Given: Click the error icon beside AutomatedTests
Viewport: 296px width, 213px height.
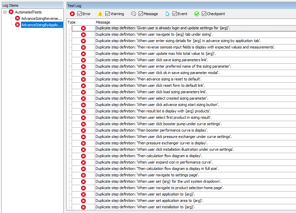Looking at the screenshot, I should pyautogui.click(x=11, y=12).
